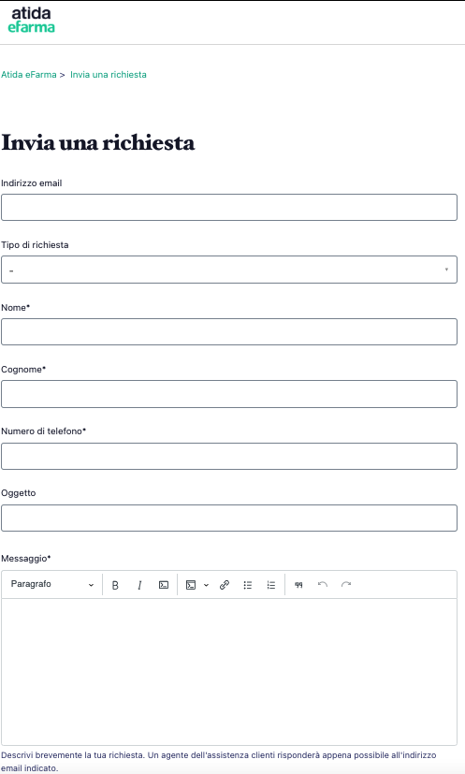Redo edit in message editor

[x=346, y=585]
